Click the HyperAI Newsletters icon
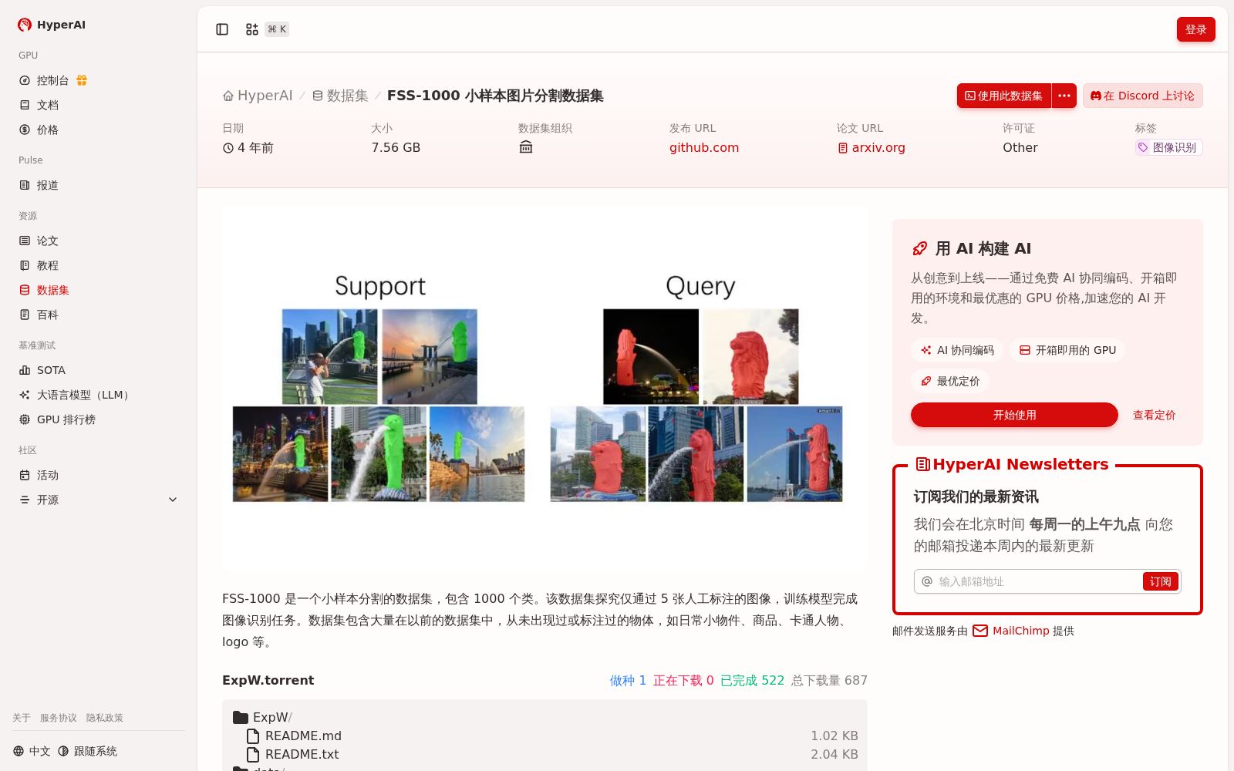The width and height of the screenshot is (1234, 771). (x=922, y=464)
